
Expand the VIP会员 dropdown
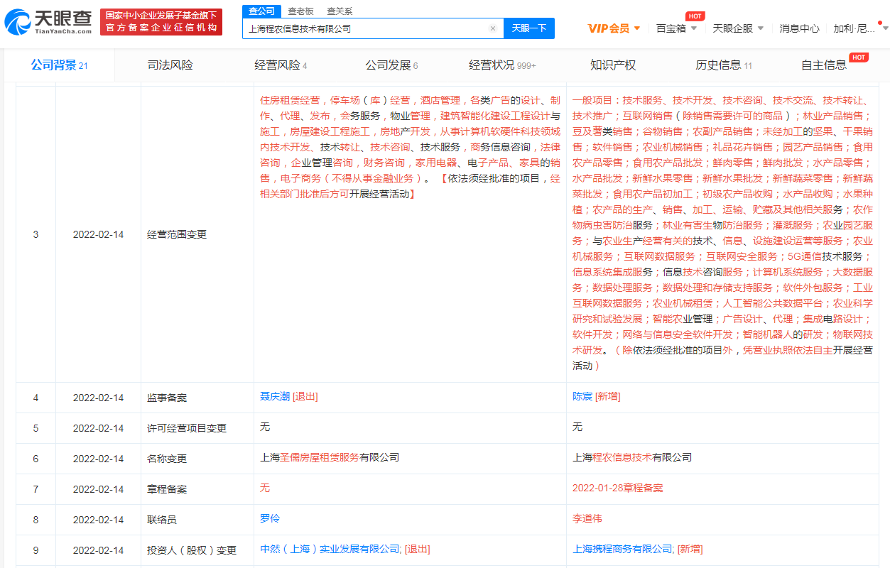pyautogui.click(x=614, y=28)
